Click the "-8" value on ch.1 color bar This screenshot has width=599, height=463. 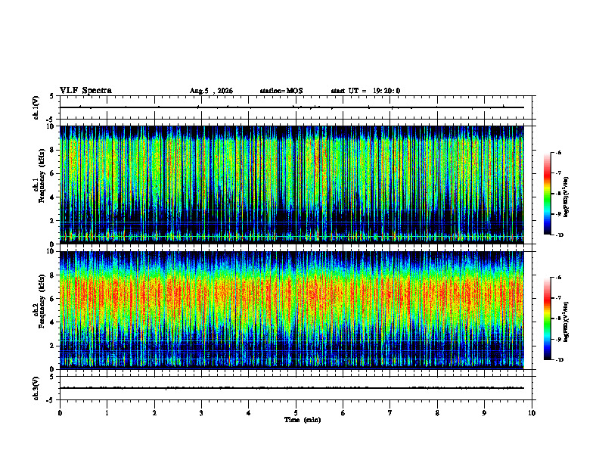[558, 194]
